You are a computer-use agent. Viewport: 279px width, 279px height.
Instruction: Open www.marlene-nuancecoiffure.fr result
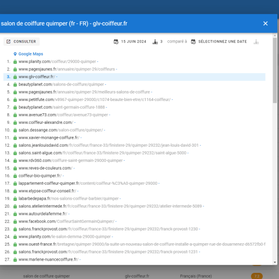[49, 260]
